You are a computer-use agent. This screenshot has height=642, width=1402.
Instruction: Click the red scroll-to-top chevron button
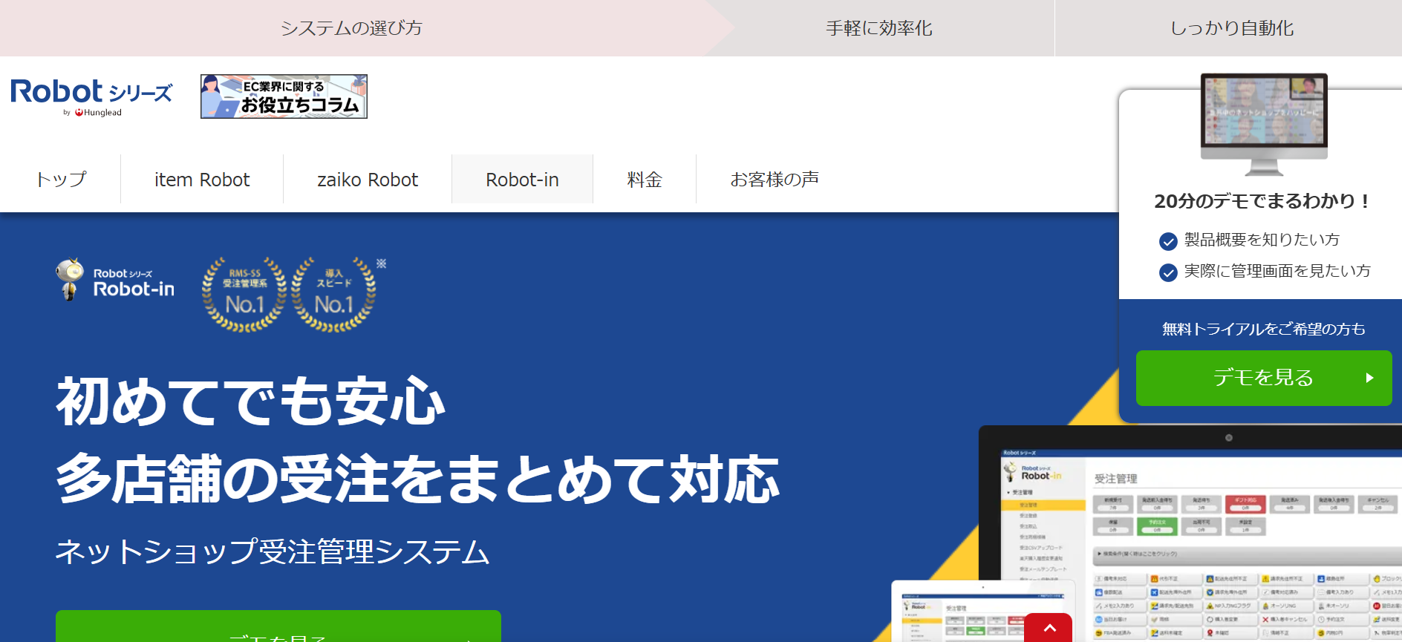tap(1048, 627)
